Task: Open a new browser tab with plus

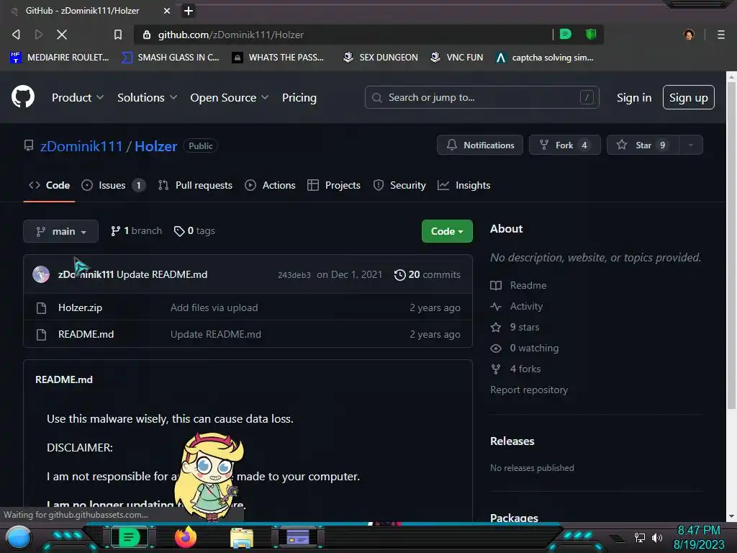Action: point(188,10)
